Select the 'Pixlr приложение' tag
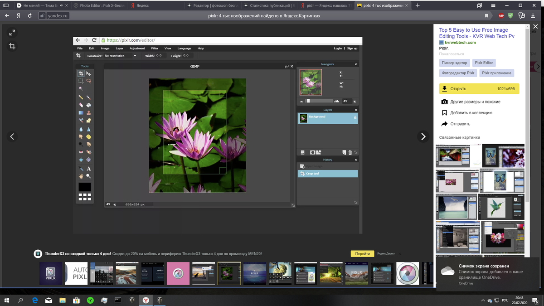The width and height of the screenshot is (544, 306). click(496, 73)
